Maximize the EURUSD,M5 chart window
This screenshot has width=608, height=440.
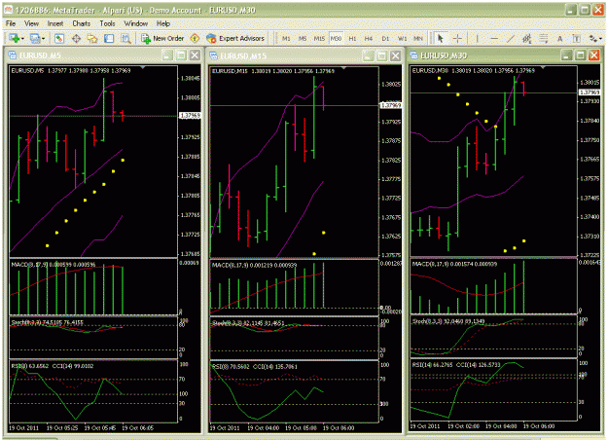181,55
